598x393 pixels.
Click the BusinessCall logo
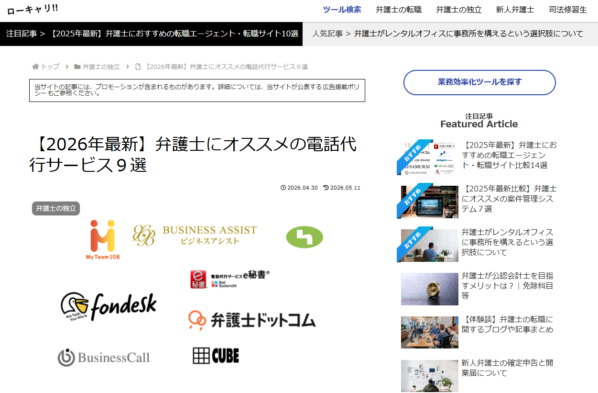pyautogui.click(x=104, y=358)
